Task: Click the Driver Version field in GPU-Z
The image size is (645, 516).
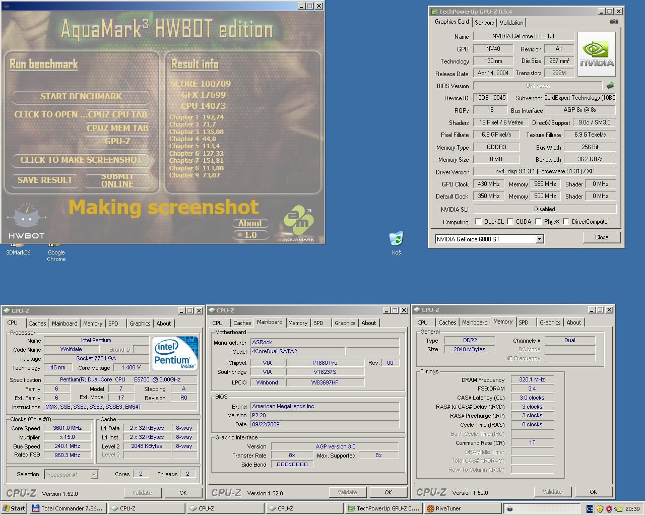Action: pyautogui.click(x=544, y=171)
